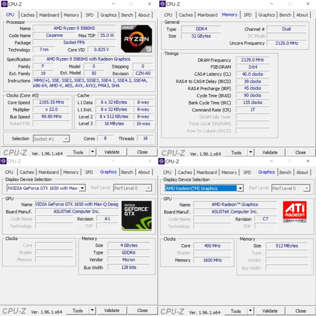Click the AMD Ryzen 9 logo badge
This screenshot has height=316, width=316.
click(x=136, y=39)
